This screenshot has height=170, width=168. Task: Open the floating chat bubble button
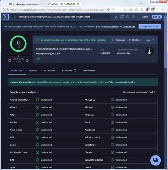click(155, 160)
